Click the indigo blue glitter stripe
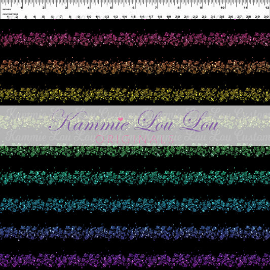The height and width of the screenshot is (270, 270). 135,233
